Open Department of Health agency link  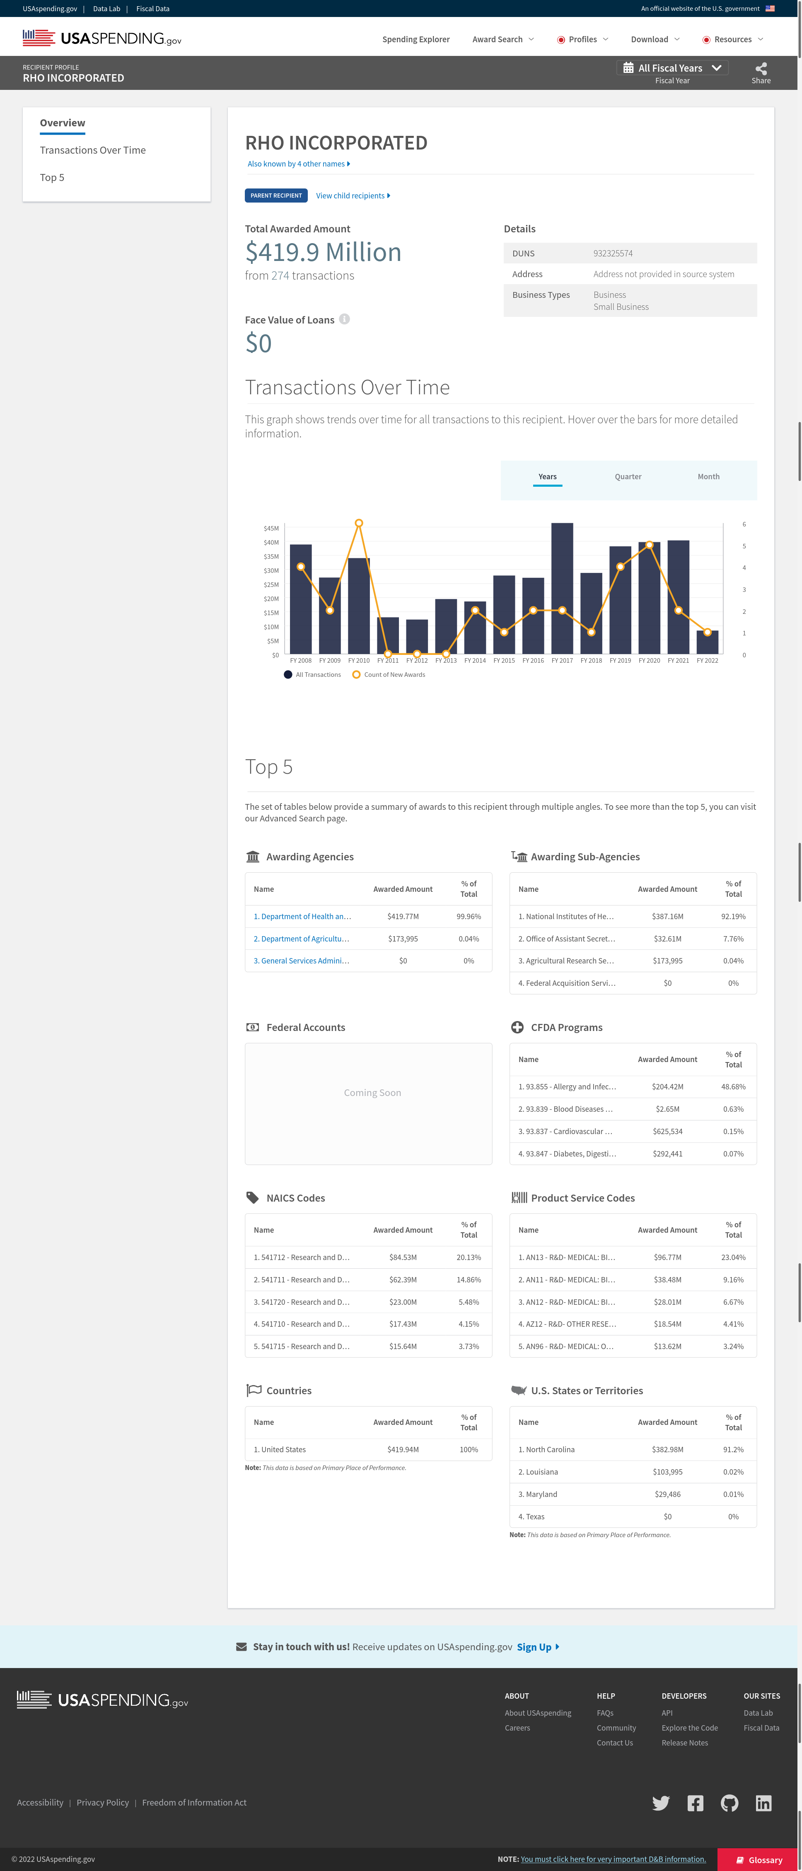tap(302, 917)
